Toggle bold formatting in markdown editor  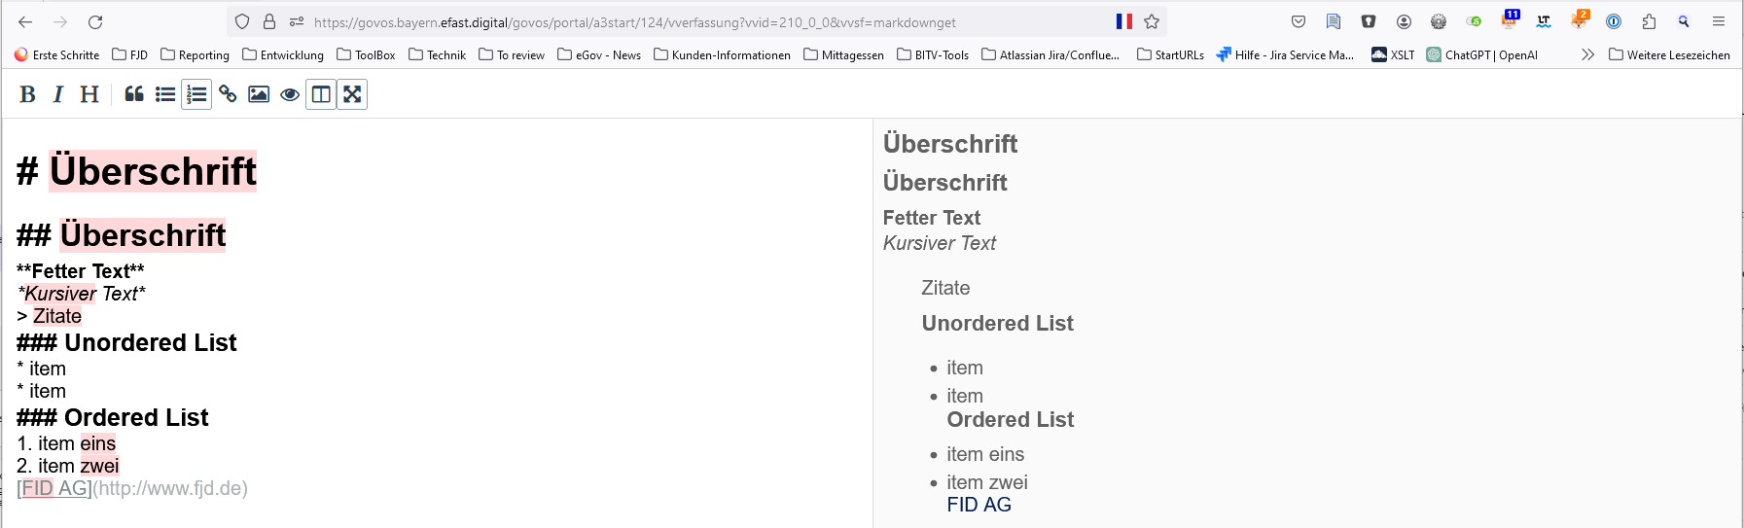27,94
